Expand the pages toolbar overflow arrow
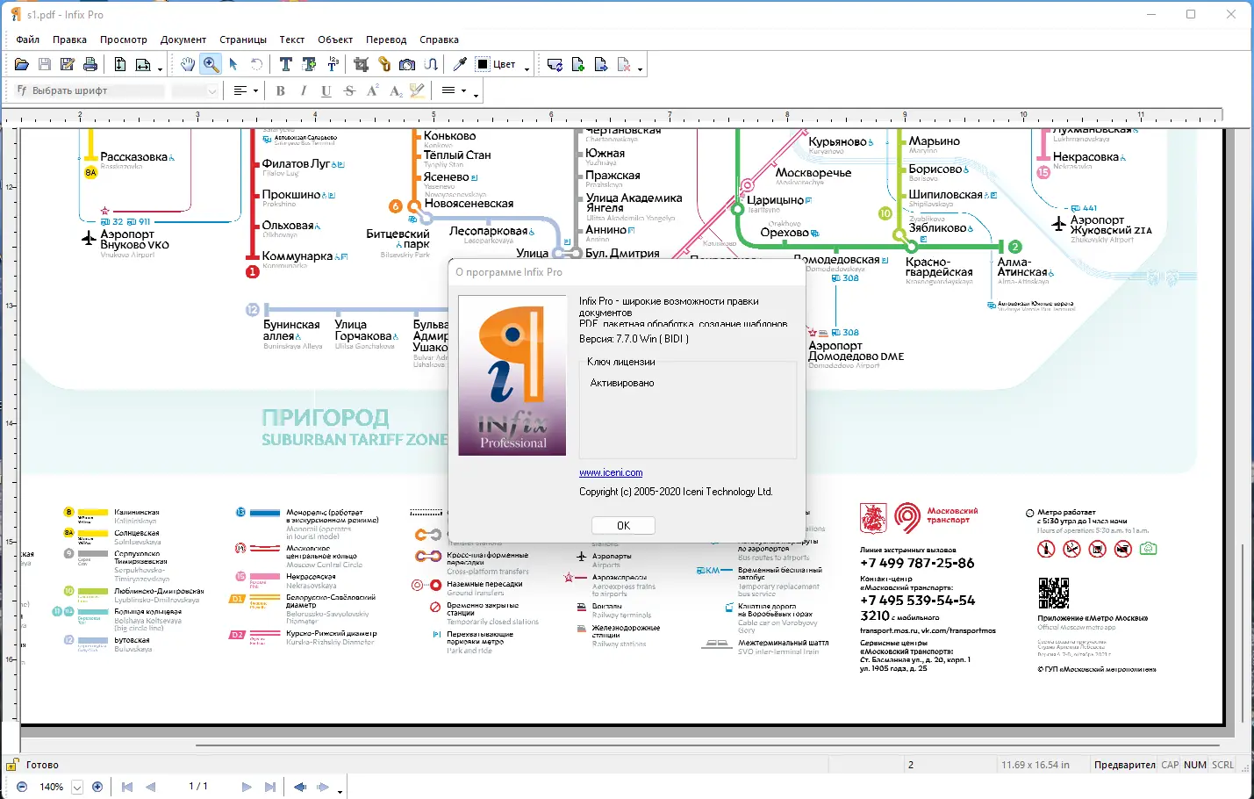The width and height of the screenshot is (1254, 799). click(x=640, y=68)
